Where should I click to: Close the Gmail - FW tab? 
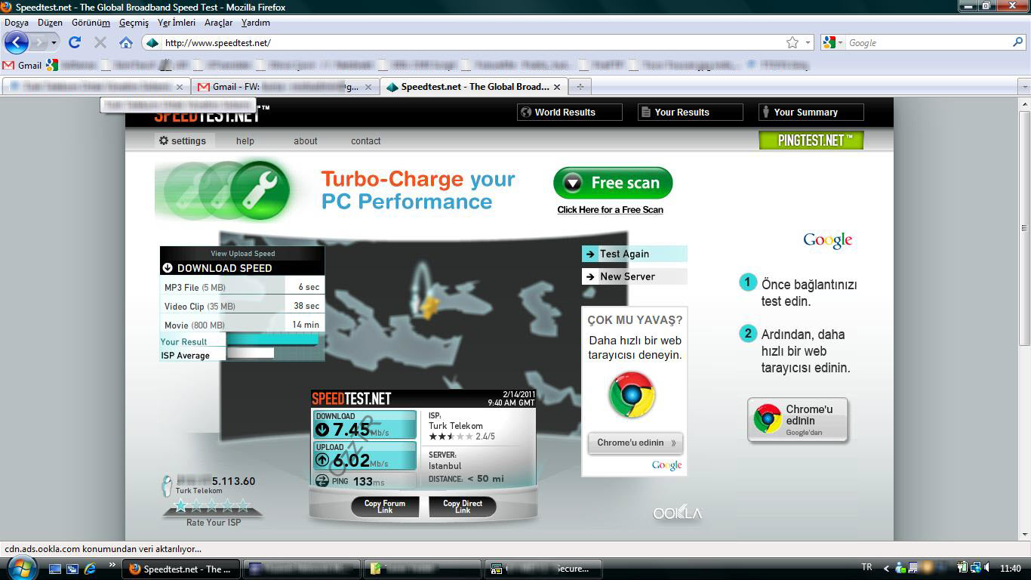click(x=368, y=87)
